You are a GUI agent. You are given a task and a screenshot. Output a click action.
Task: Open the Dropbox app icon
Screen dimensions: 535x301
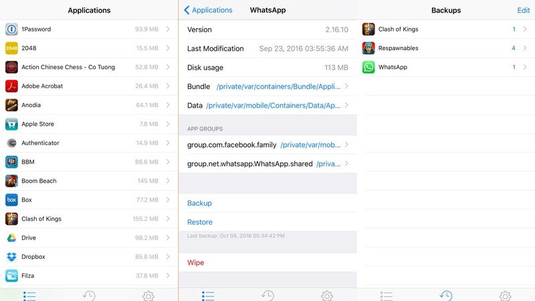tap(11, 257)
